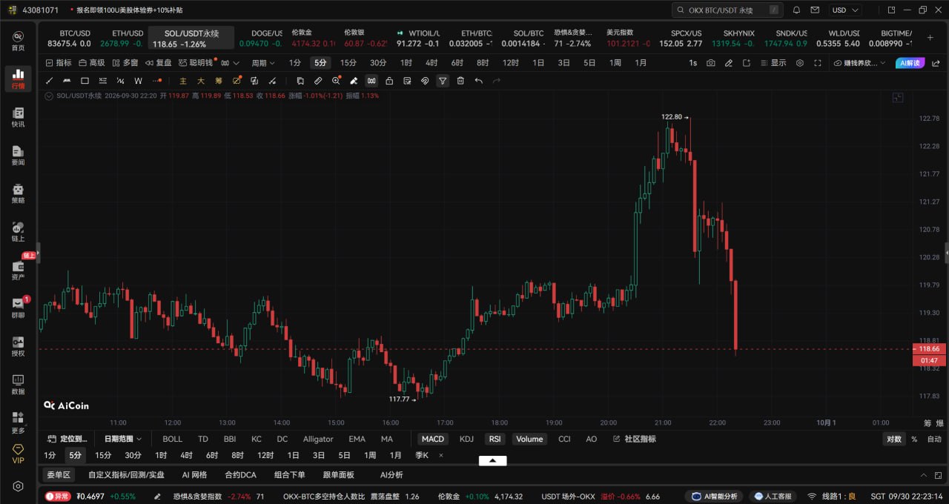Screen dimensions: 949x504
Task: Delete drawings with the trash icon
Action: coord(460,81)
